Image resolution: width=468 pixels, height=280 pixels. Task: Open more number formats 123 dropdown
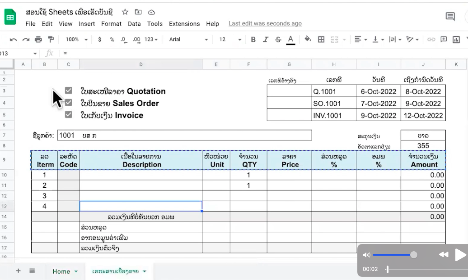151,39
